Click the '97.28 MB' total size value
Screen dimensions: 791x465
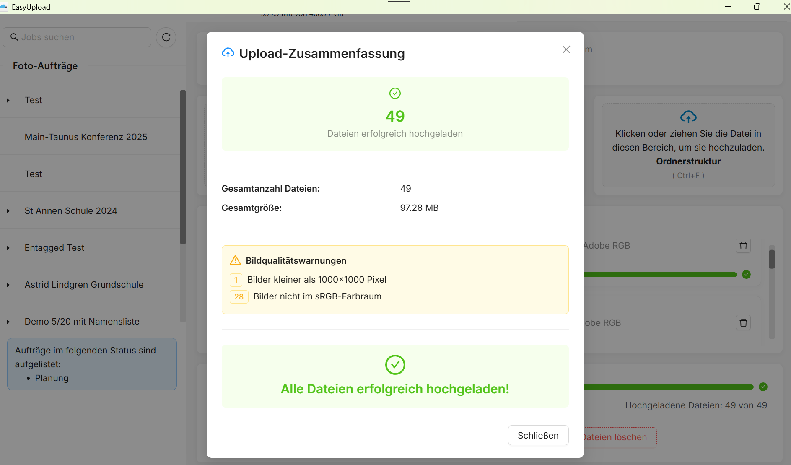tap(419, 208)
